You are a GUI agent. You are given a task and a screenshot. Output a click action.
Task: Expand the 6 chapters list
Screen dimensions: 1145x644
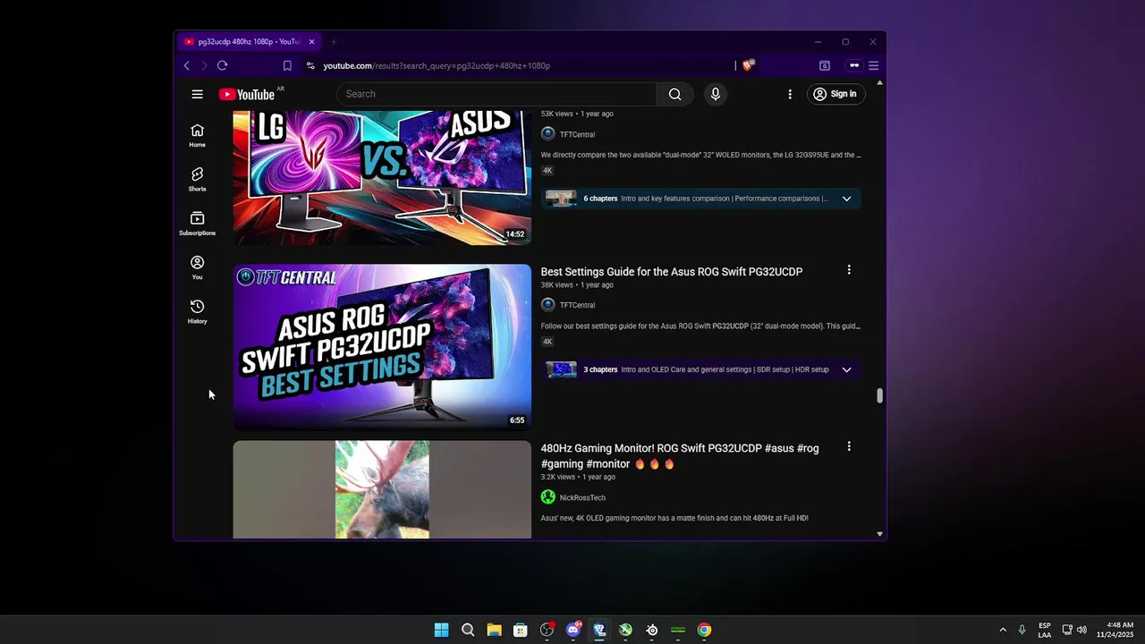[846, 199]
